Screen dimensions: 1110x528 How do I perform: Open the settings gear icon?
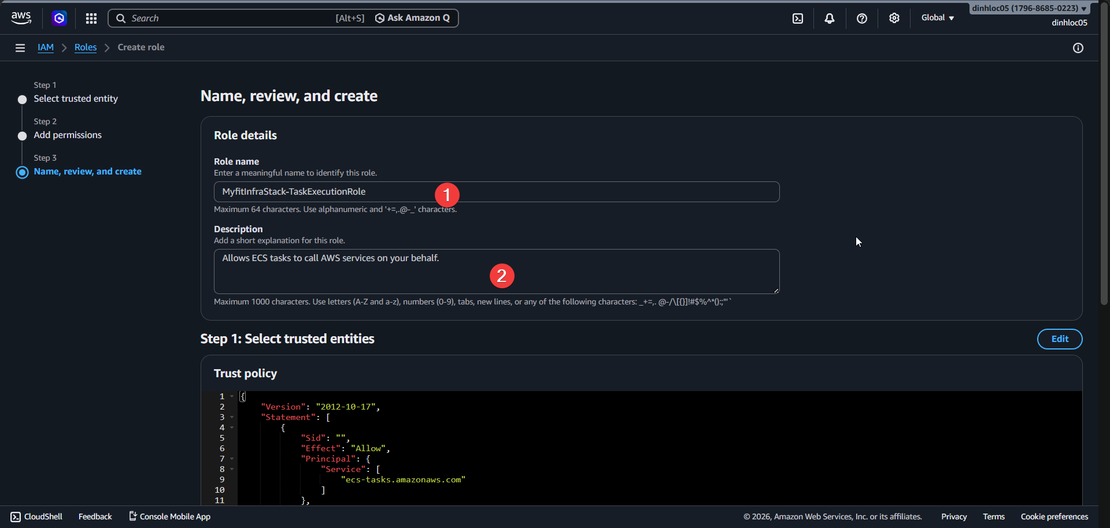[894, 18]
